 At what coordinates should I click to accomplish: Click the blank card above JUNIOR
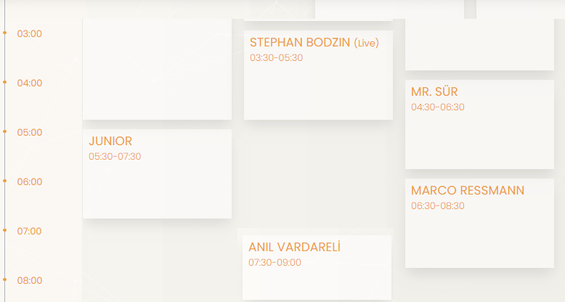tap(157, 69)
